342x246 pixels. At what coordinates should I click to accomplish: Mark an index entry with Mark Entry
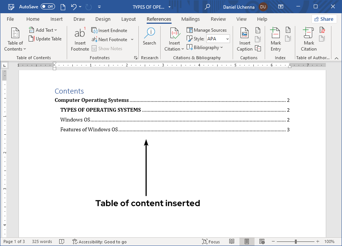pos(275,38)
